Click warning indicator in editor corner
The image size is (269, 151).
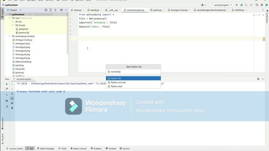pyautogui.click(x=255, y=15)
